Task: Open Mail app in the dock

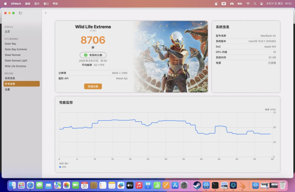Action: click(48, 185)
